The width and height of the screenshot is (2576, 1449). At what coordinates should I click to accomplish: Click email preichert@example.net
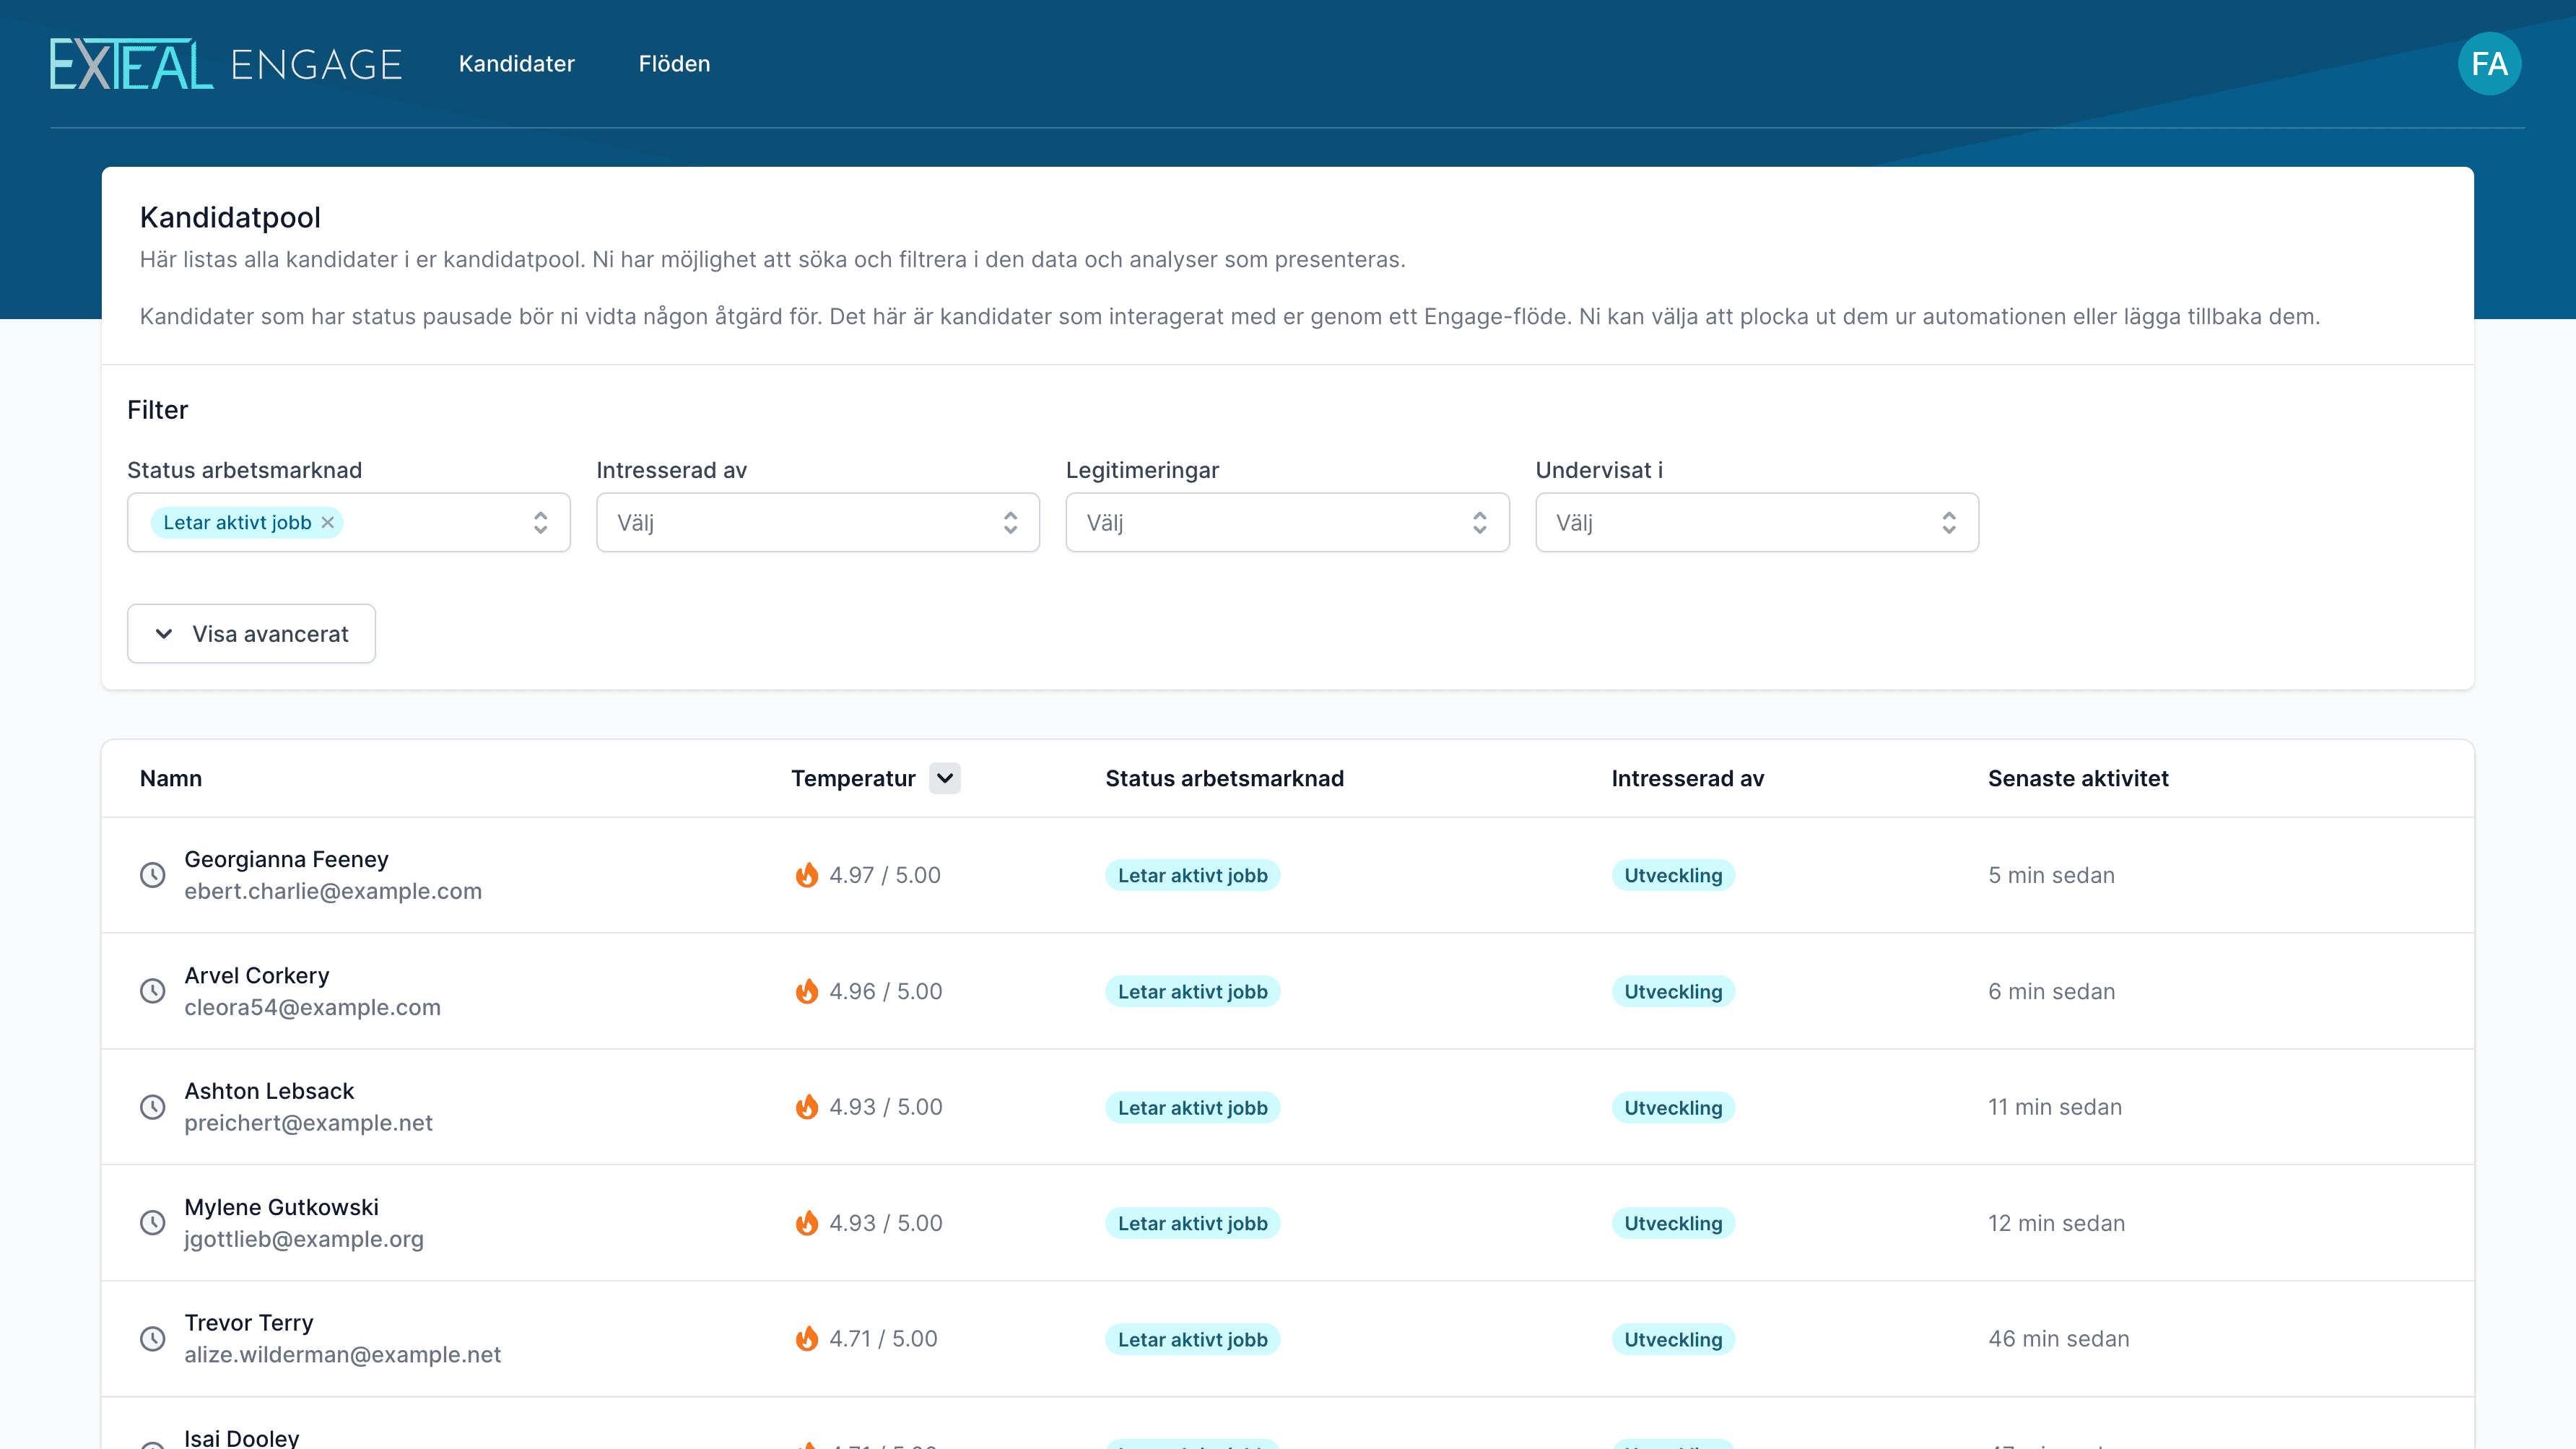(x=308, y=1123)
